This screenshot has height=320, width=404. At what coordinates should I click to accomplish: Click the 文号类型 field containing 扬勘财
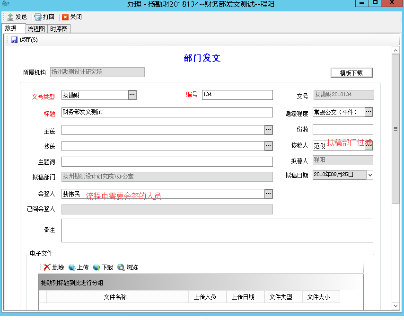click(95, 95)
